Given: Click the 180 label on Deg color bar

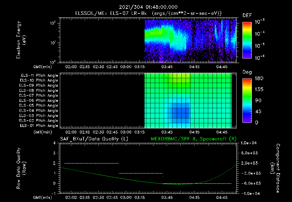Looking at the screenshot, I should 259,78.
